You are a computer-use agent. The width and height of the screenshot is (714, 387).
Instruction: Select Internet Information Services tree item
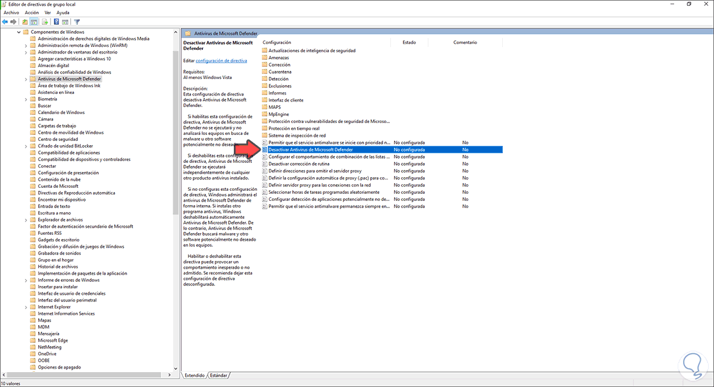(x=66, y=314)
